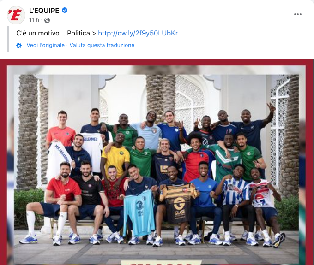The image size is (314, 265).
Task: Click the globe public audience icon
Action: coord(47,20)
